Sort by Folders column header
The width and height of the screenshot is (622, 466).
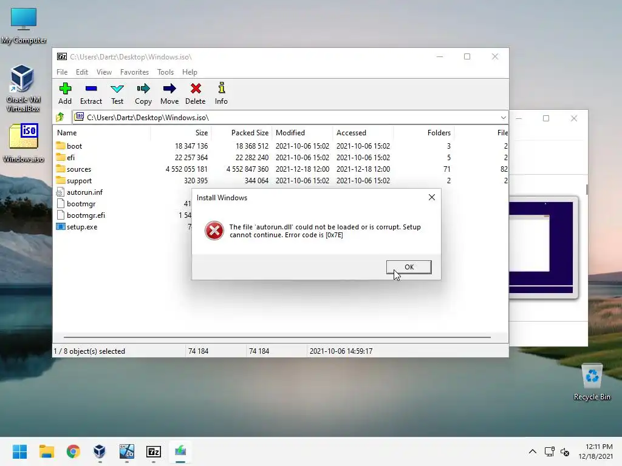[x=423, y=133]
